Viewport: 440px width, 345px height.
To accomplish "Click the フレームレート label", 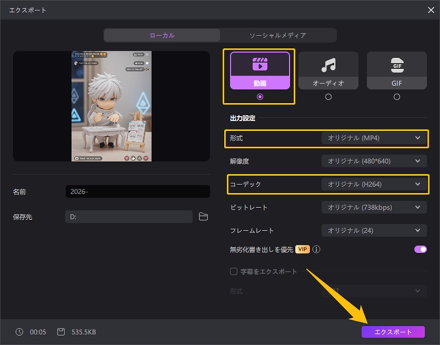I will [x=252, y=230].
